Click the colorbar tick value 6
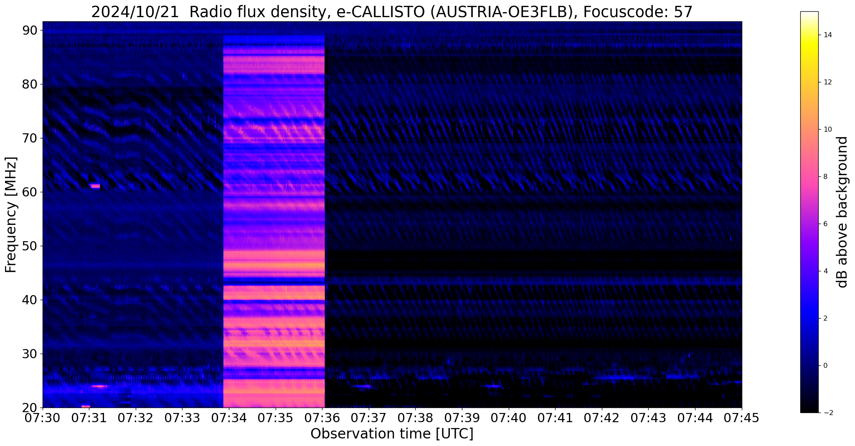Viewport: 855px width, 446px height. pos(825,224)
